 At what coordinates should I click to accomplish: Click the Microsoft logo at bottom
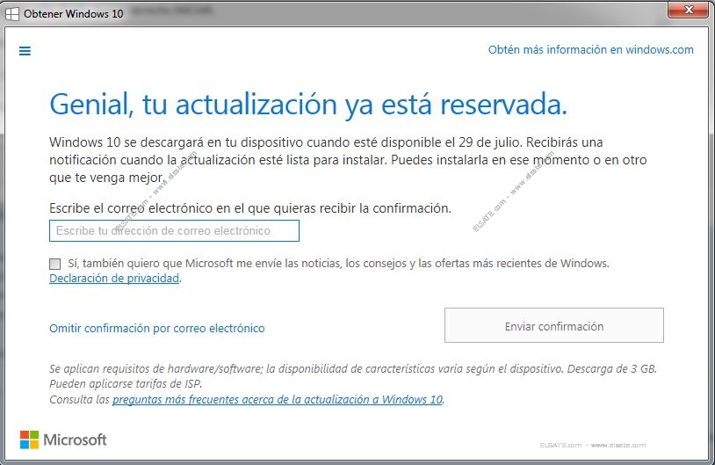pyautogui.click(x=63, y=440)
